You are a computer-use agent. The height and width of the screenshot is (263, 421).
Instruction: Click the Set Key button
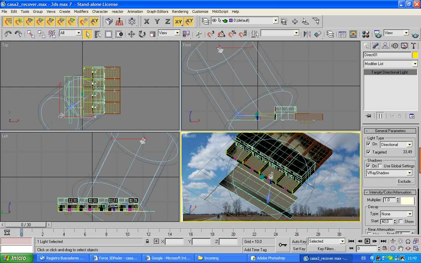(x=299, y=249)
